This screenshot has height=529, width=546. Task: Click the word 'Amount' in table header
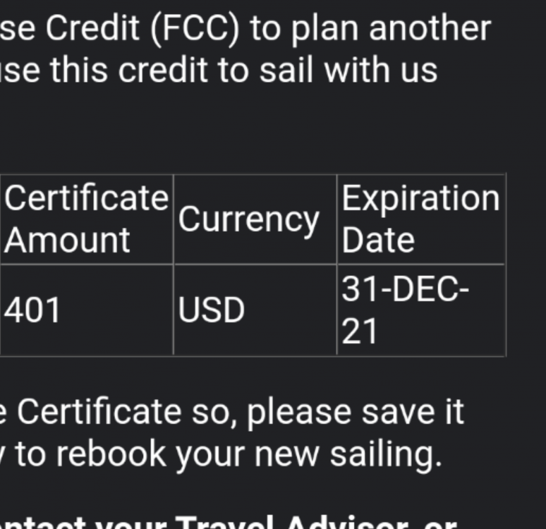point(67,240)
